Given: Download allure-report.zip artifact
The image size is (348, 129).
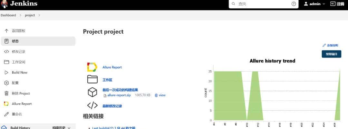Looking at the screenshot, I should 119,95.
